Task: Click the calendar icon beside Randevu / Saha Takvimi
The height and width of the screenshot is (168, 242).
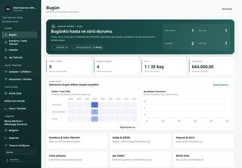Action: (x=6, y=42)
